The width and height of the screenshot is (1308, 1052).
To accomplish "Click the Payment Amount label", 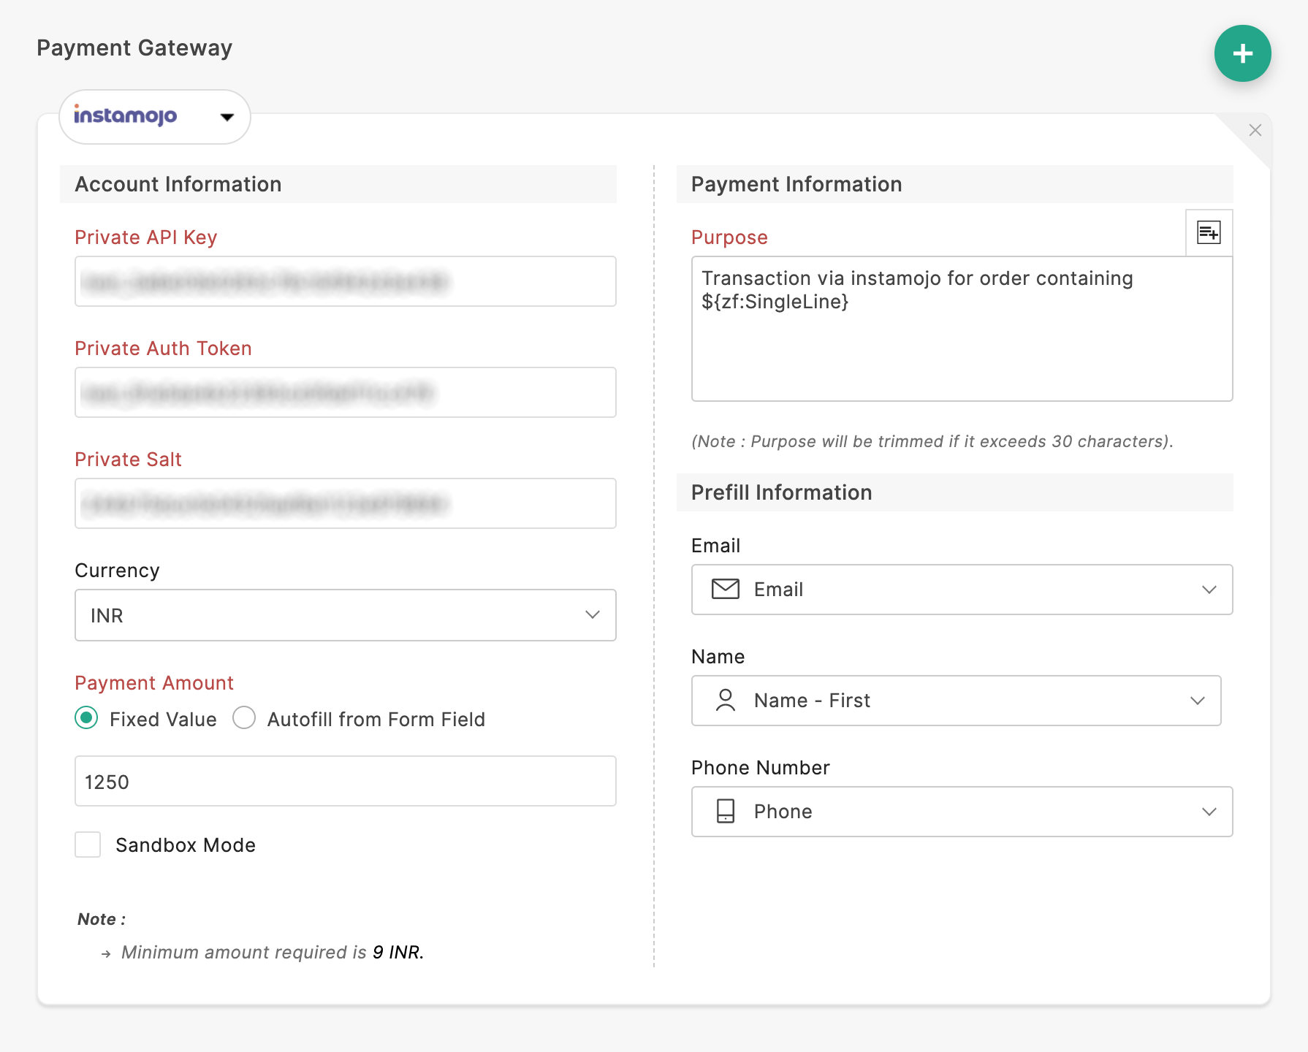I will pos(154,683).
